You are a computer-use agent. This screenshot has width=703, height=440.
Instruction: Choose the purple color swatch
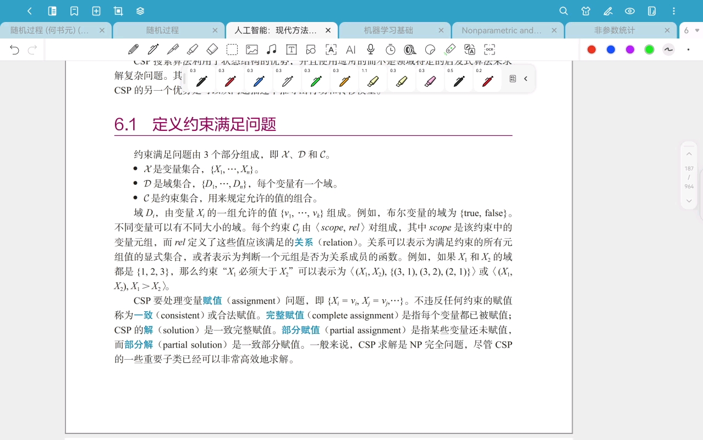[630, 50]
